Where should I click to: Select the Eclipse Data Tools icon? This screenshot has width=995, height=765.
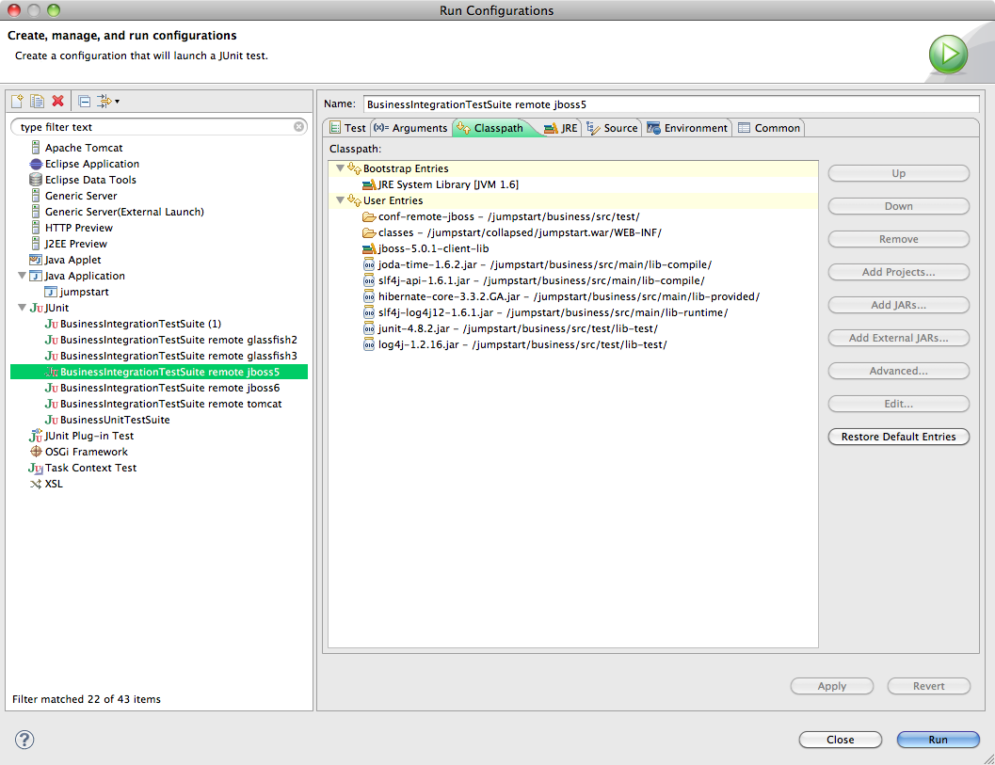pos(36,180)
